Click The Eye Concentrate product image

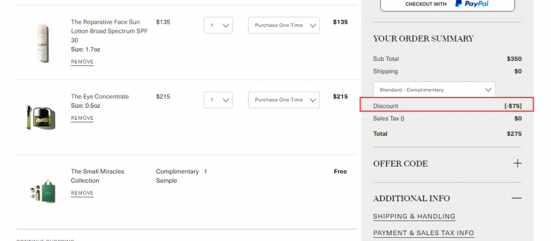coord(40,117)
